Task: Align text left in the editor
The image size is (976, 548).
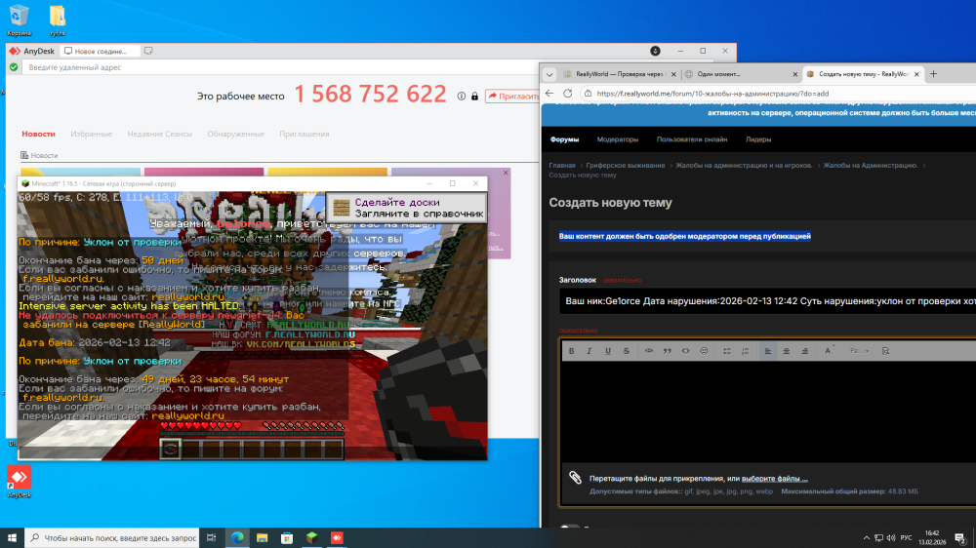Action: pyautogui.click(x=767, y=351)
